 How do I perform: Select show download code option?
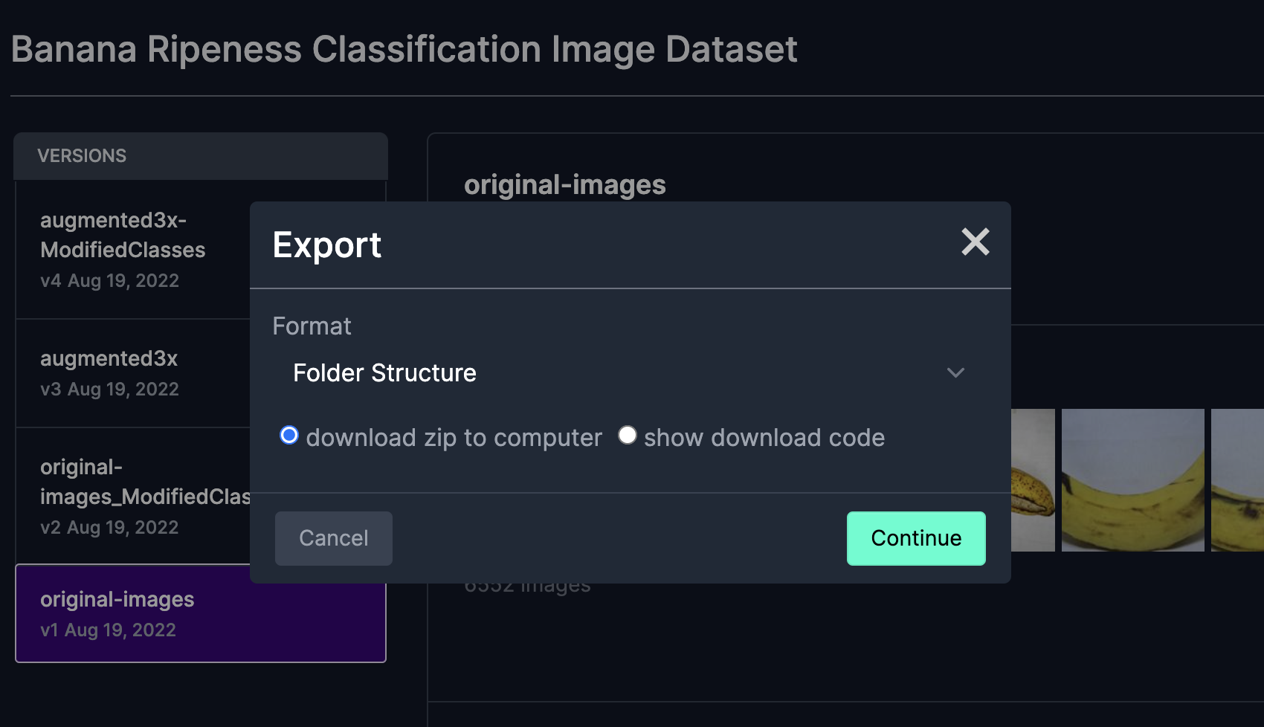click(x=628, y=436)
